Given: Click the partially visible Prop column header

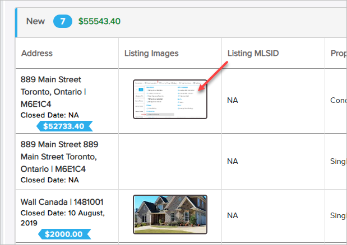Looking at the screenshot, I should pyautogui.click(x=338, y=53).
